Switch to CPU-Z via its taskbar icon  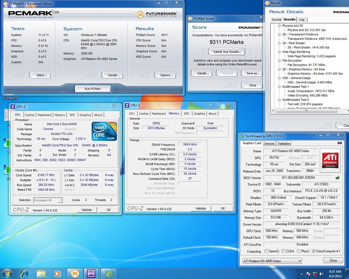(x=91, y=273)
